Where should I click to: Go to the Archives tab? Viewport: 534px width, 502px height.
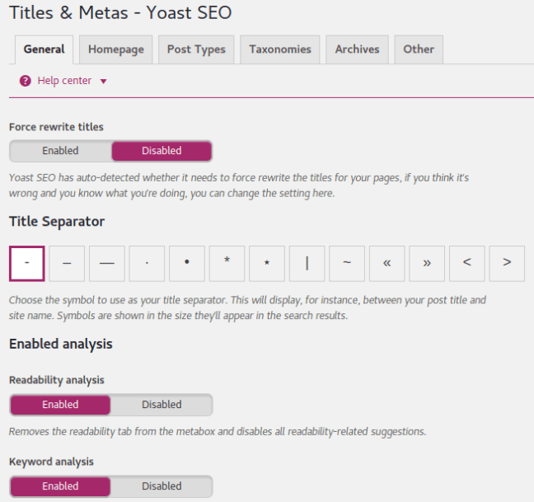(357, 49)
